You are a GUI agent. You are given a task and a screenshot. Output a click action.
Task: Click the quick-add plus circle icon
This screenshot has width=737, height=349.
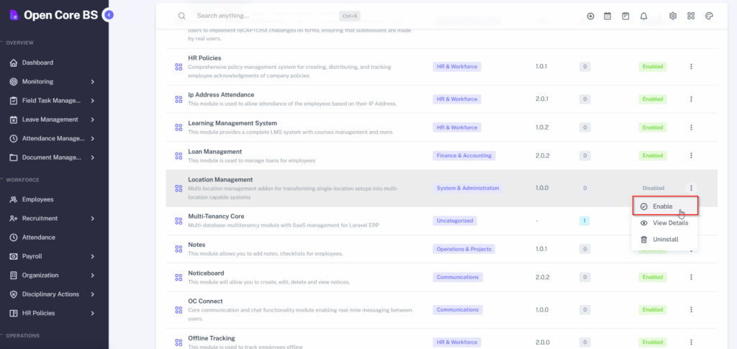(590, 16)
